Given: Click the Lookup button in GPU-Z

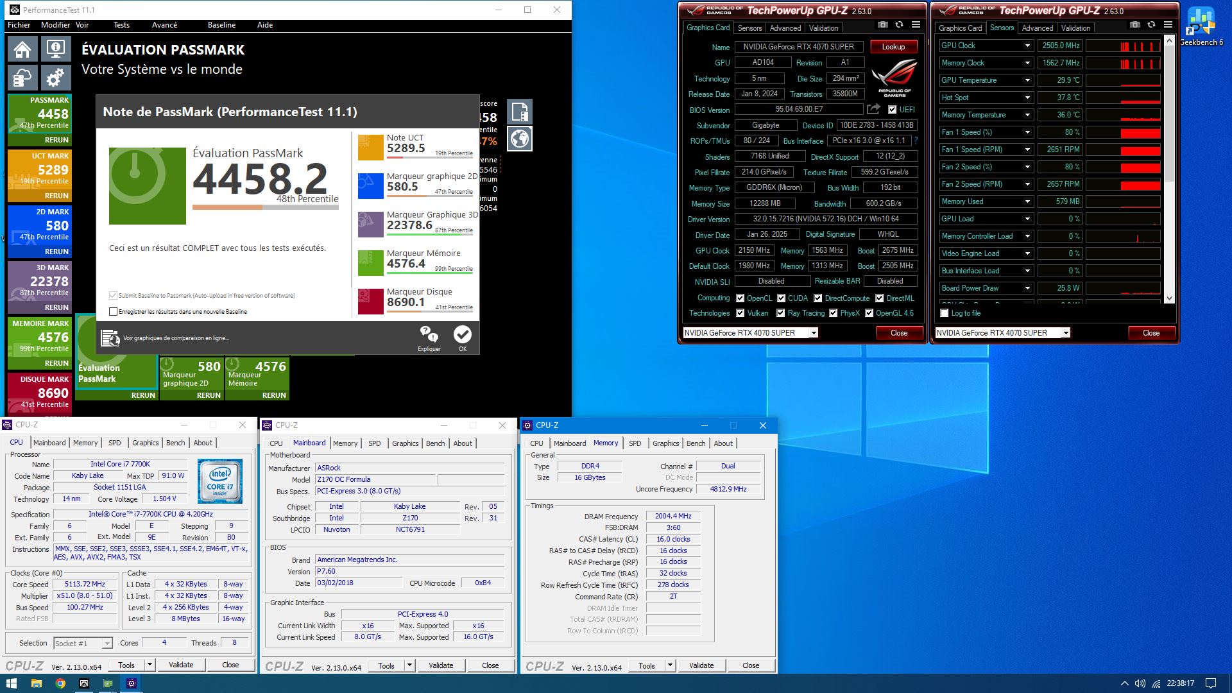Looking at the screenshot, I should [893, 47].
